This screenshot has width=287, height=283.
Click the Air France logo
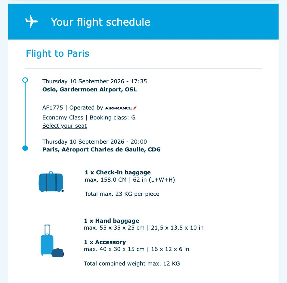[121, 108]
